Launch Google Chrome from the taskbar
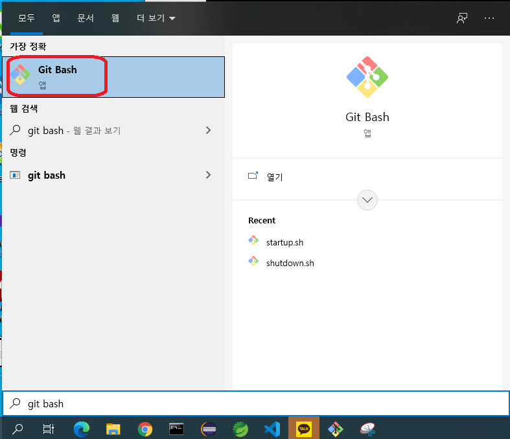510x439 pixels. [145, 429]
